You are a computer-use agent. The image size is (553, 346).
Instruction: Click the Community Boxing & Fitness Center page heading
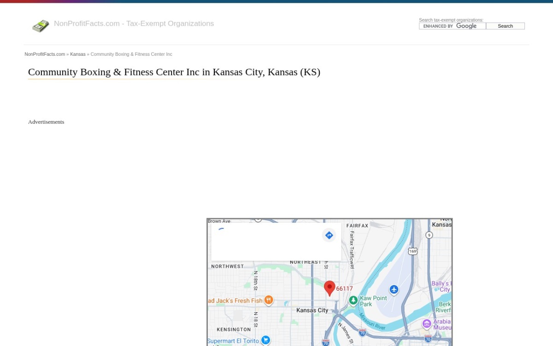(174, 72)
